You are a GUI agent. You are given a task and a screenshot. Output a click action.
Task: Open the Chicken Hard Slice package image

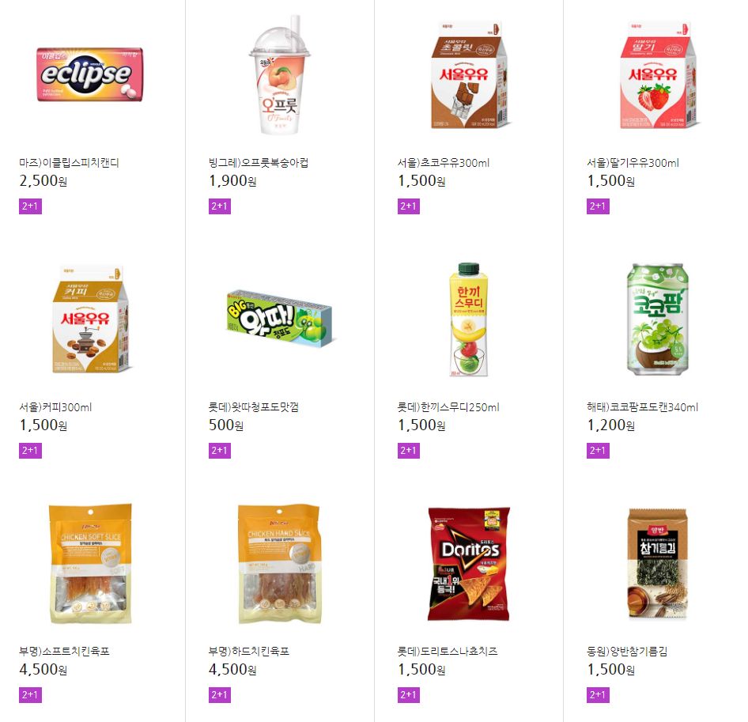tap(280, 564)
